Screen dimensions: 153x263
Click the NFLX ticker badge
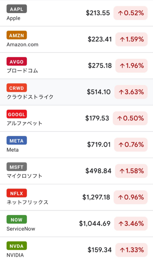[17, 193]
